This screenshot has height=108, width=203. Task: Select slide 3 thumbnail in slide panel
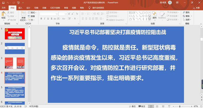(15, 63)
